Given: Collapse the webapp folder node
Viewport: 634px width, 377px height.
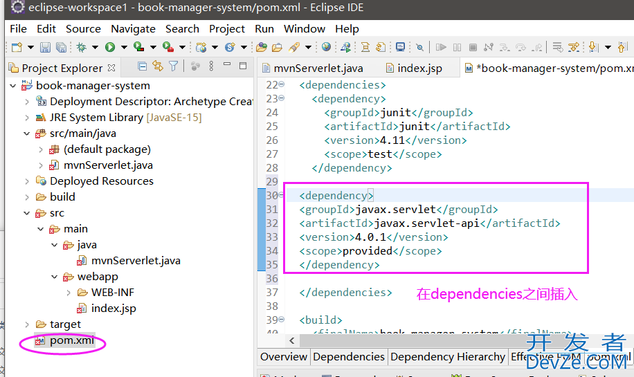Looking at the screenshot, I should tap(54, 277).
